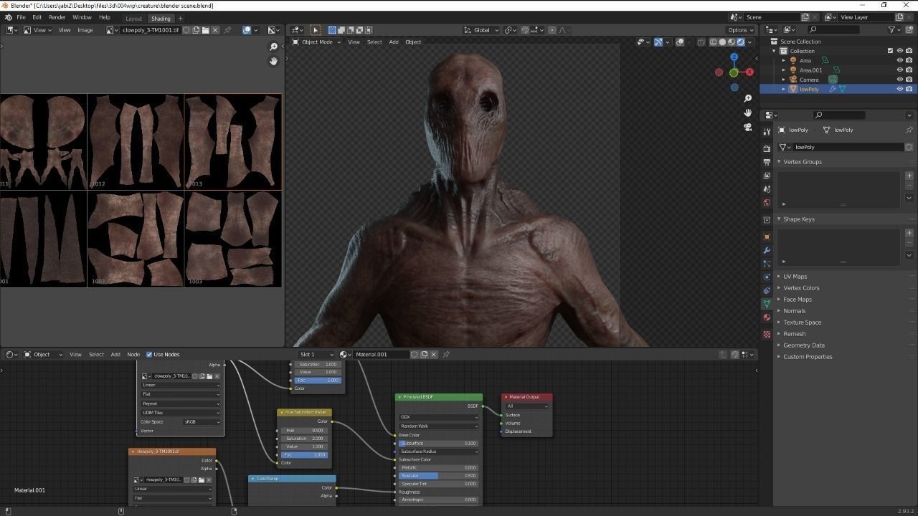This screenshot has height=516, width=918.
Task: Add a vertex group with plus button
Action: coord(909,176)
